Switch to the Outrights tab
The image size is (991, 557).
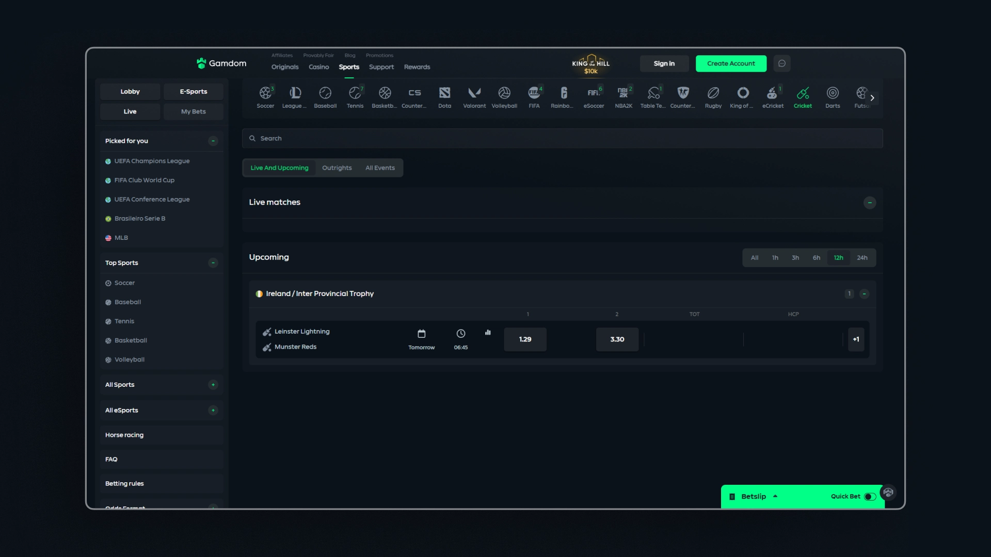[x=337, y=168]
